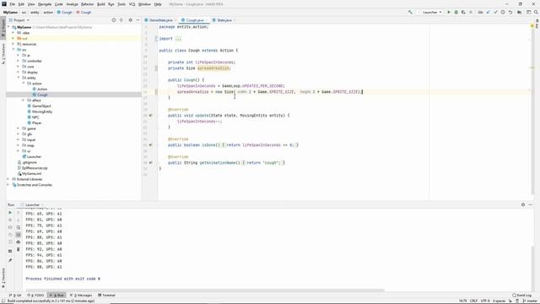Expand the game package
This screenshot has height=304, width=540.
pos(19,128)
